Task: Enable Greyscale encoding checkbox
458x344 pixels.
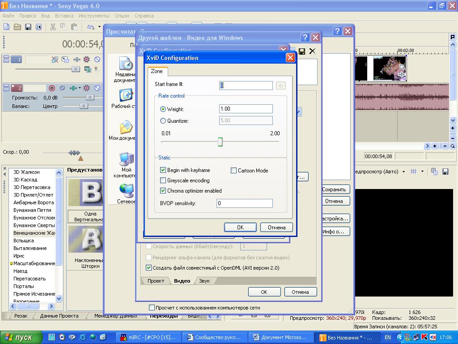Action: click(x=163, y=180)
